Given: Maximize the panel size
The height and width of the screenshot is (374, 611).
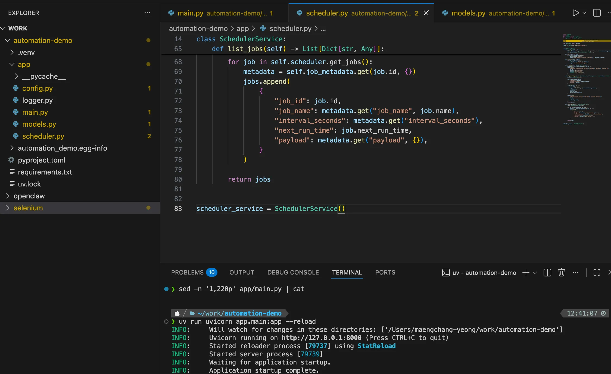Looking at the screenshot, I should tap(597, 272).
